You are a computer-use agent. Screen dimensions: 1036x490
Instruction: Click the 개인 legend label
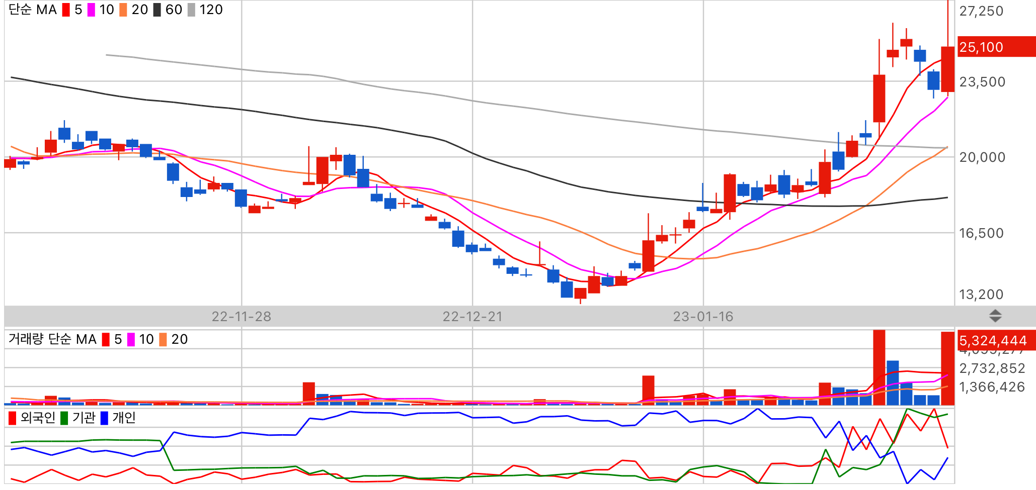(124, 418)
